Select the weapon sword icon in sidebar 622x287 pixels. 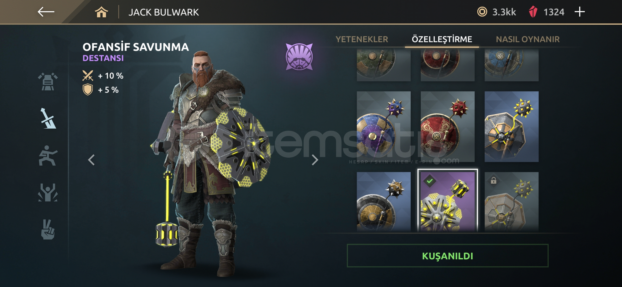click(48, 119)
